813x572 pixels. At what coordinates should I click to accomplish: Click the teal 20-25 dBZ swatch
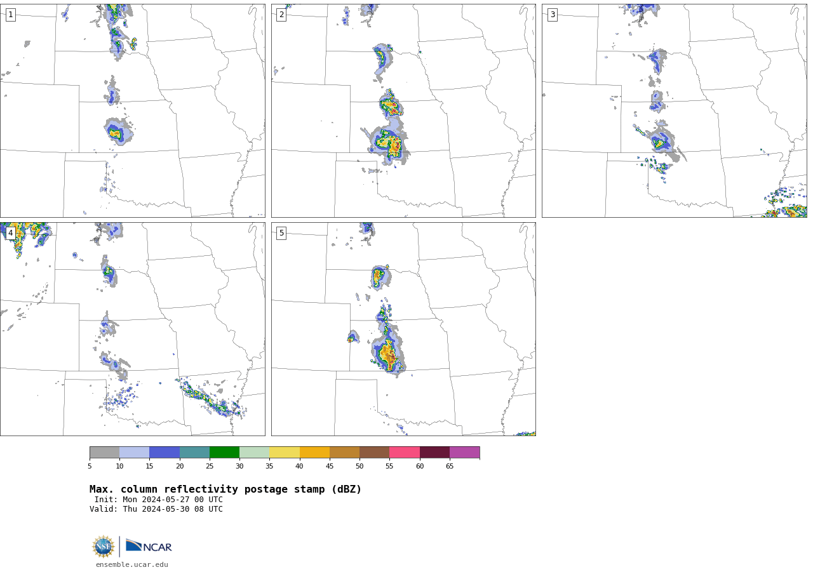[194, 453]
